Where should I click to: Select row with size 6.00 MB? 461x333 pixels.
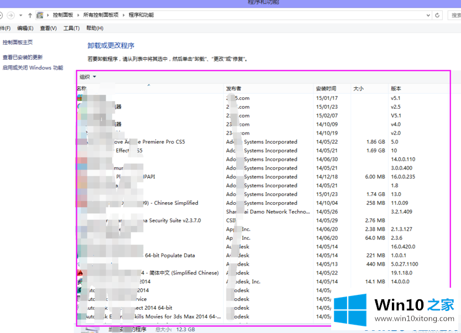(263, 177)
